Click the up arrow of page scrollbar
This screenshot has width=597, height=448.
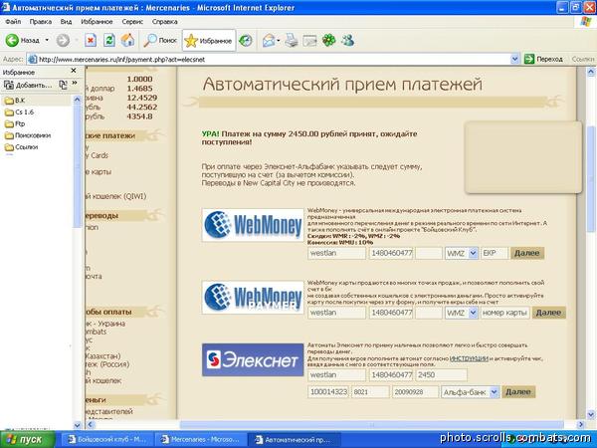click(591, 72)
